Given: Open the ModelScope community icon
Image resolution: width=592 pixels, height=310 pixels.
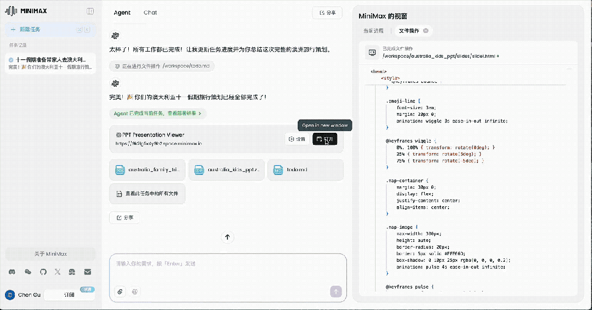Looking at the screenshot, I should [72, 272].
